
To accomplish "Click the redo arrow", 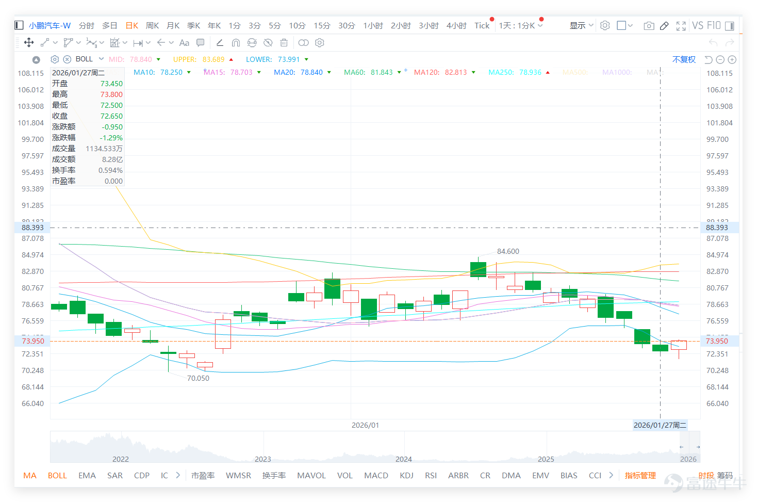I will pyautogui.click(x=730, y=43).
